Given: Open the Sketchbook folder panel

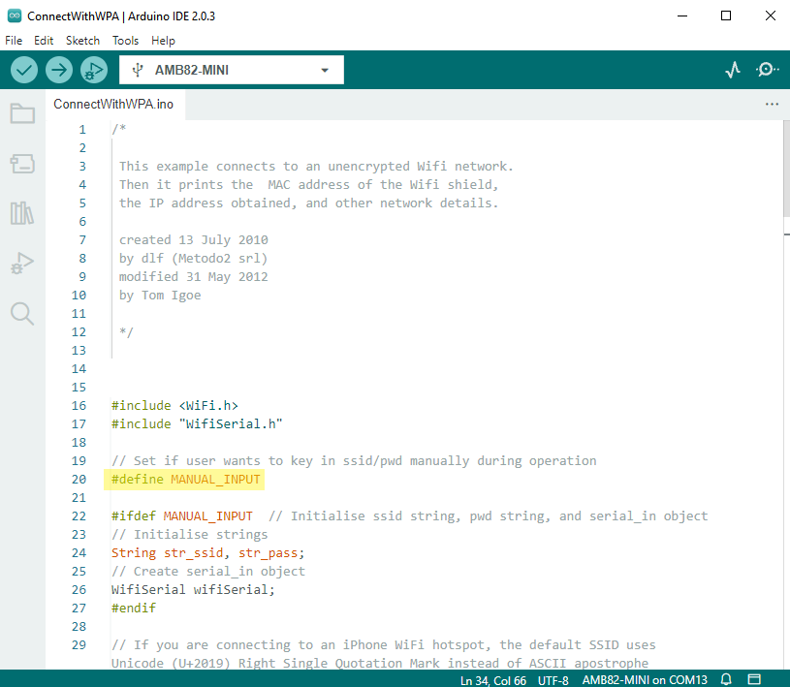Looking at the screenshot, I should pos(22,114).
